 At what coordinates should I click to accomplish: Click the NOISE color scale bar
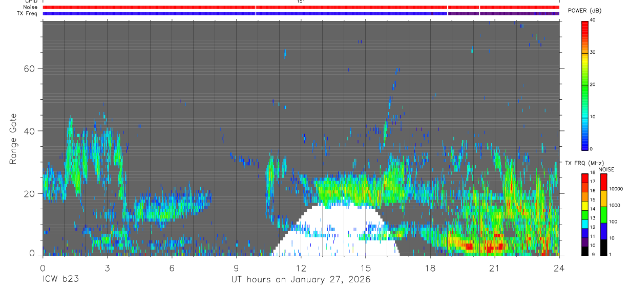click(603, 214)
